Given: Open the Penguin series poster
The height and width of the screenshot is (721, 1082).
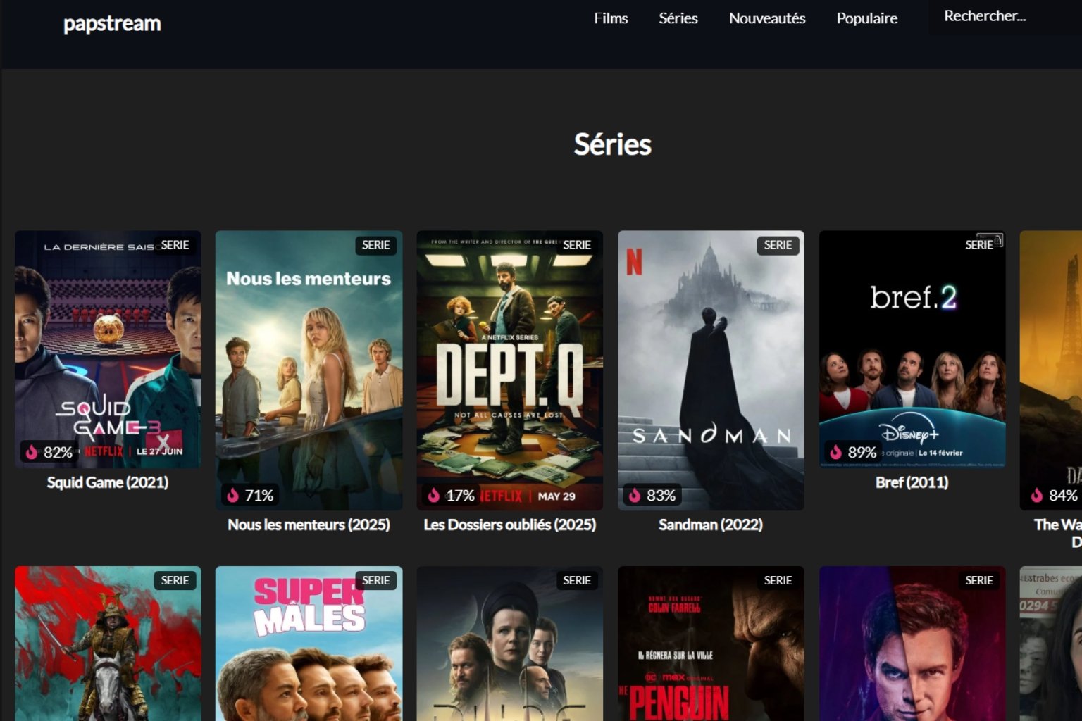Looking at the screenshot, I should click(x=711, y=644).
